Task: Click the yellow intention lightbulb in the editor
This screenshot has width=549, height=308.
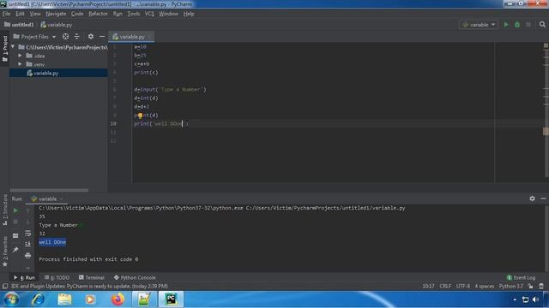Action: 140,115
